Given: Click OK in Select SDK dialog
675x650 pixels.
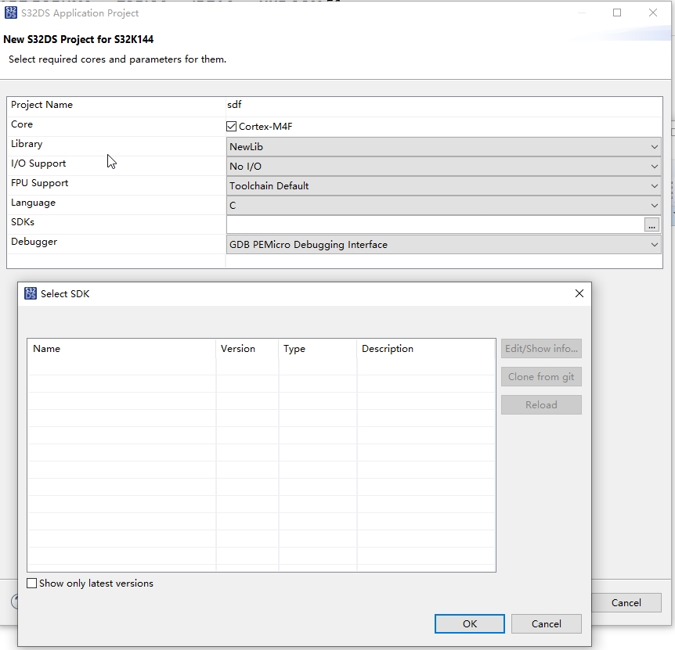Looking at the screenshot, I should (x=470, y=623).
